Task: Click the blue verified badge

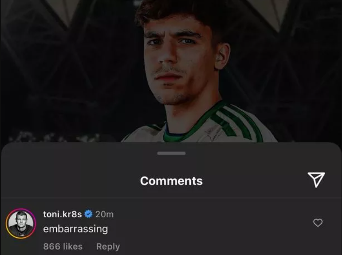Action: click(88, 214)
